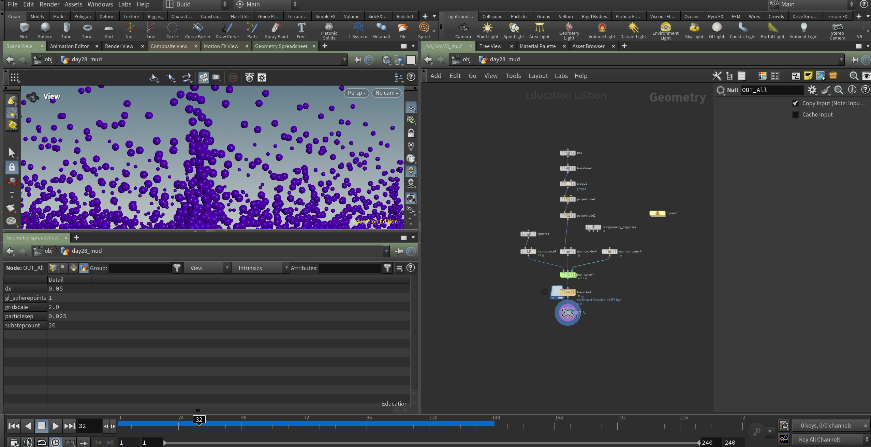Click the obj path button in spreadsheet pane
Screen dimensions: 871x447
(44, 251)
